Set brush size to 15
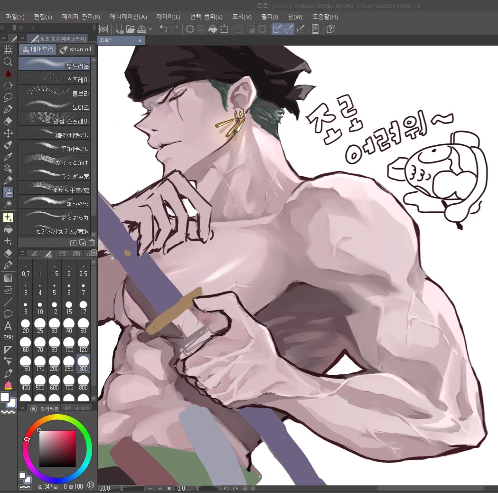The height and width of the screenshot is (493, 498). pos(69,307)
